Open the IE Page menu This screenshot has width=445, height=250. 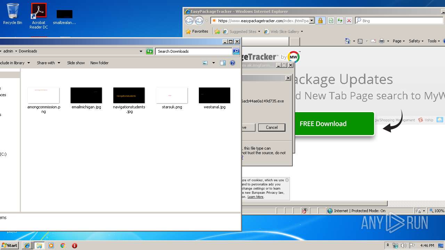click(398, 41)
